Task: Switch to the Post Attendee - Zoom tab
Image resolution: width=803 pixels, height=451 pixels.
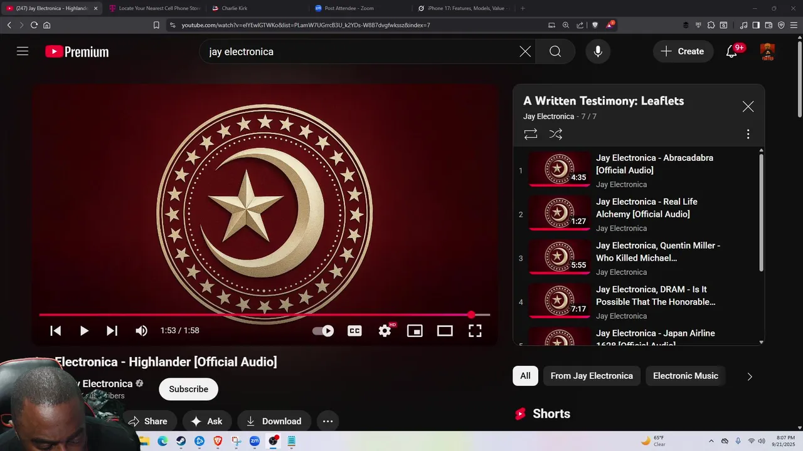Action: 361,8
